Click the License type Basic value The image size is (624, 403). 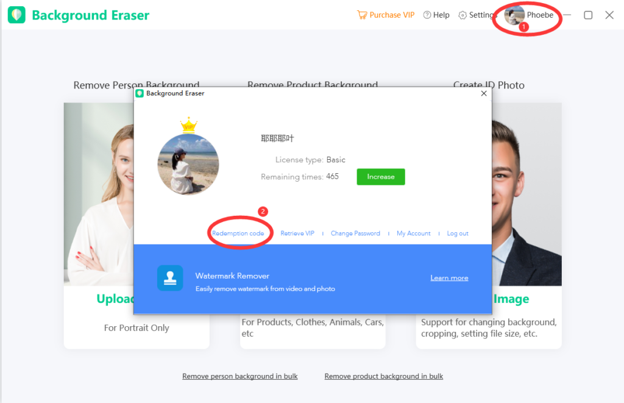336,160
